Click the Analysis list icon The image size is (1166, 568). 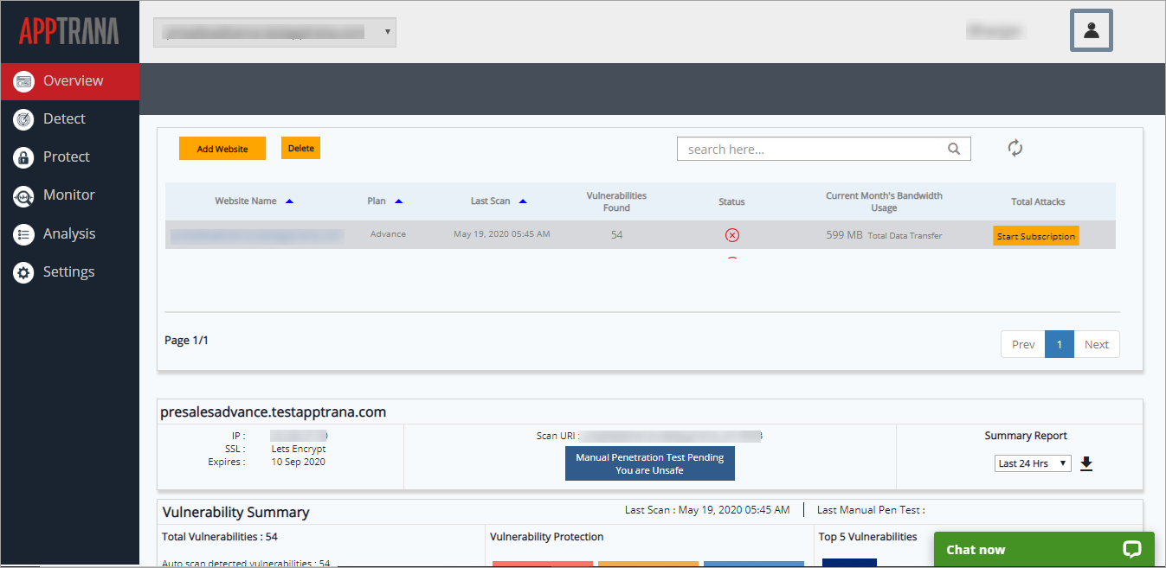click(x=24, y=234)
